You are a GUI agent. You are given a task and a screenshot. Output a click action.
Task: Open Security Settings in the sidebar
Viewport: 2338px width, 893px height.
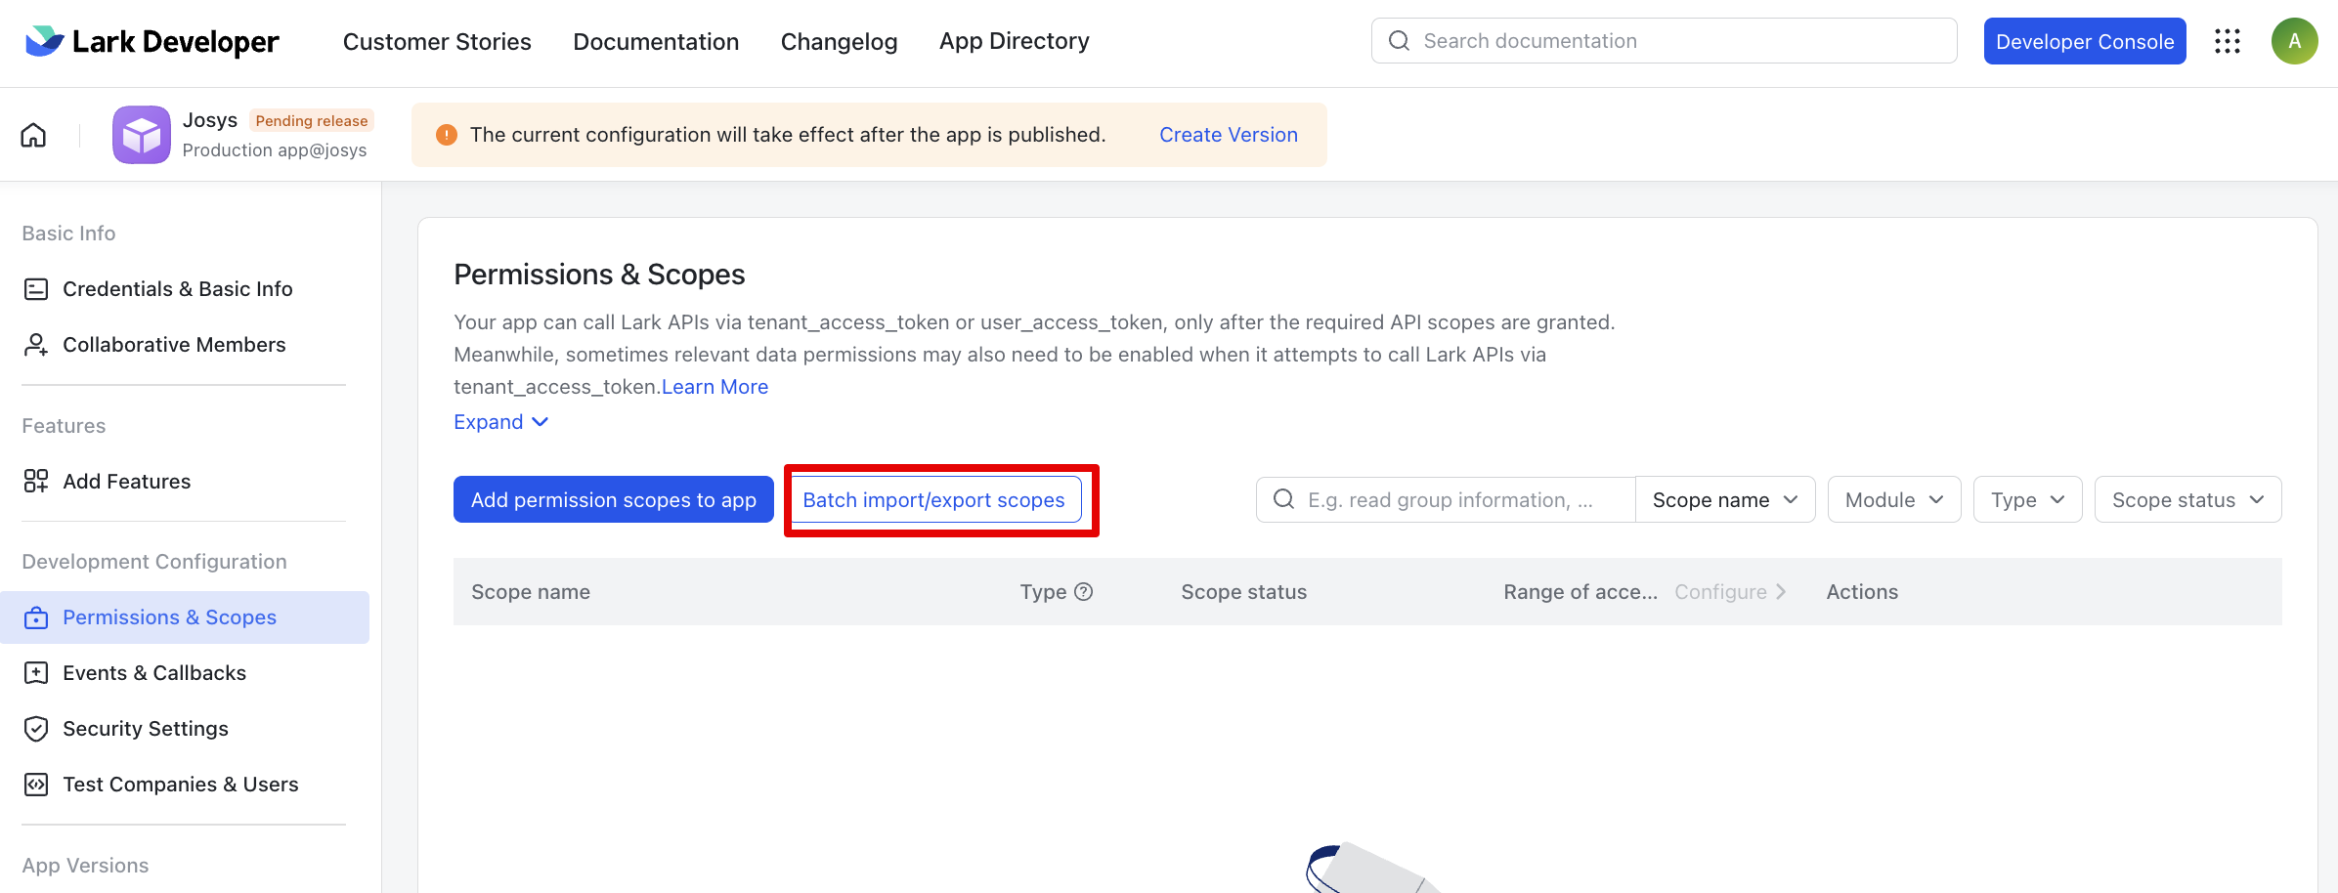click(x=145, y=729)
